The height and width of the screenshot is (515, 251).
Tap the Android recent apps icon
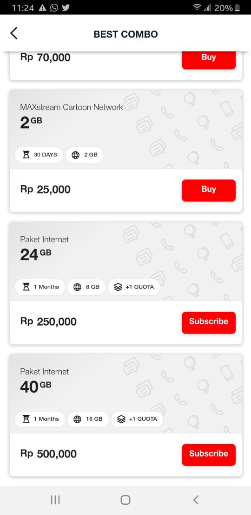55,500
